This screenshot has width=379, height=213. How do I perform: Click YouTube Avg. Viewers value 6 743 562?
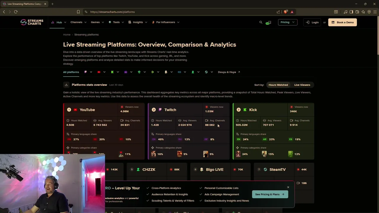tap(100, 125)
